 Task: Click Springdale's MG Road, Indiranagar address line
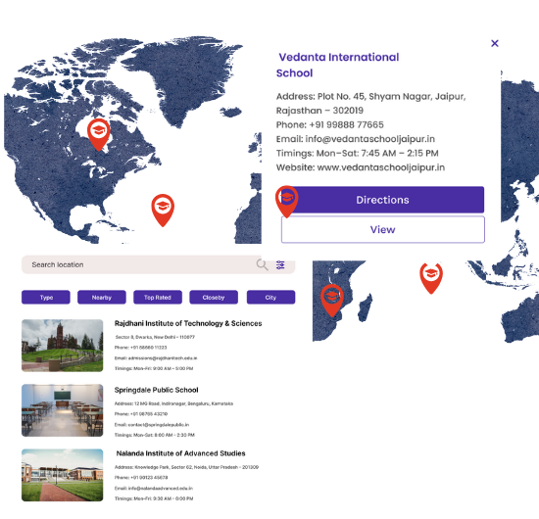tap(173, 403)
